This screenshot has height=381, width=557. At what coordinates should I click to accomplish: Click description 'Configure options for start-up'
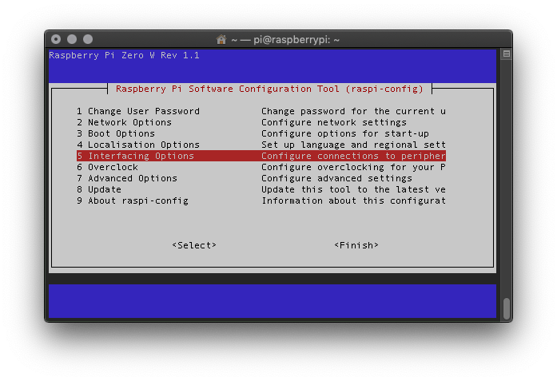345,133
